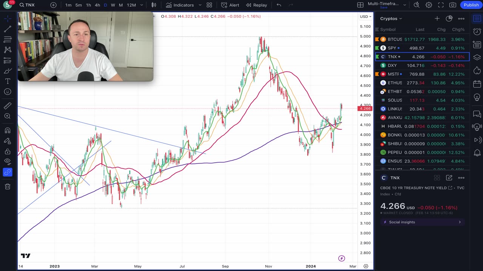Toggle fullscreen mode for the chart
Image resolution: width=483 pixels, height=271 pixels.
441,5
